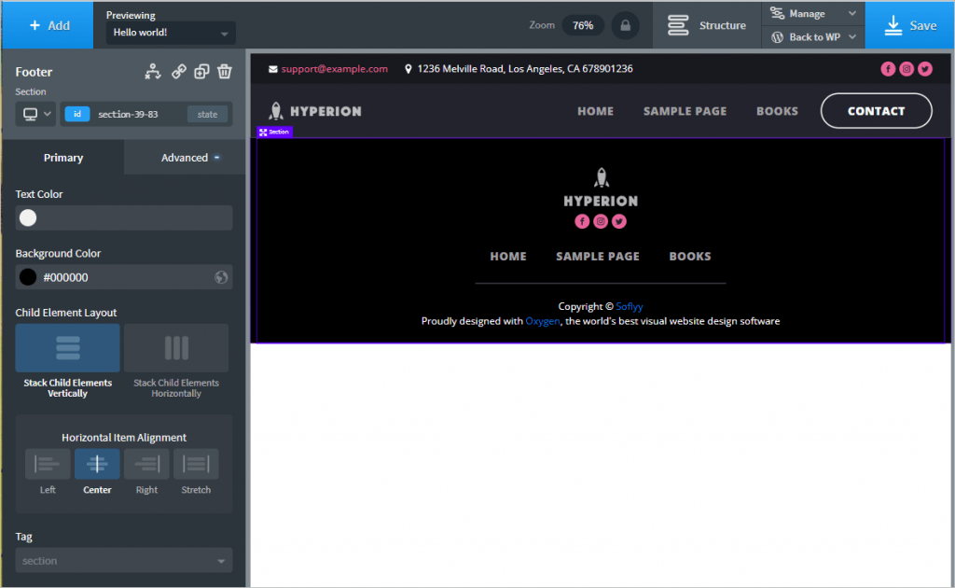Viewport: 955px width, 588px height.
Task: Open the Text Color swatch
Action: point(28,217)
